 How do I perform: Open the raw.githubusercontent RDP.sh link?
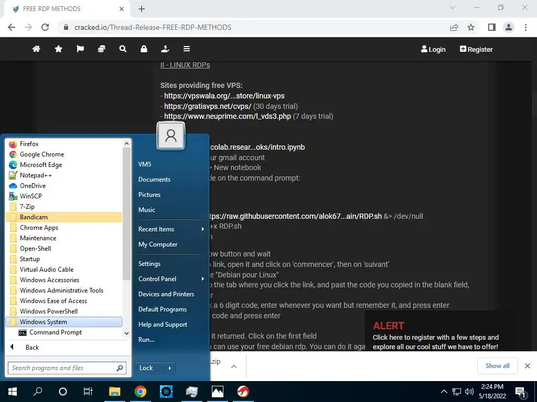point(295,216)
